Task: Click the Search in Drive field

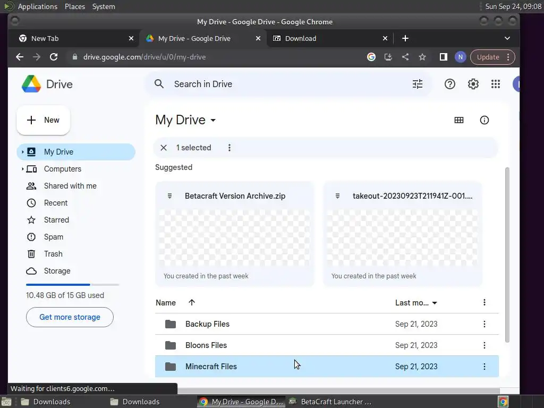Action: click(288, 84)
